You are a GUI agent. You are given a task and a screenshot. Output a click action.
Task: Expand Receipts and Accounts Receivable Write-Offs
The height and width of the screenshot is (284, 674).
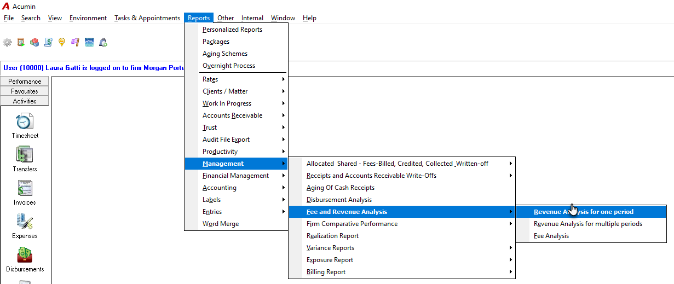[402, 176]
